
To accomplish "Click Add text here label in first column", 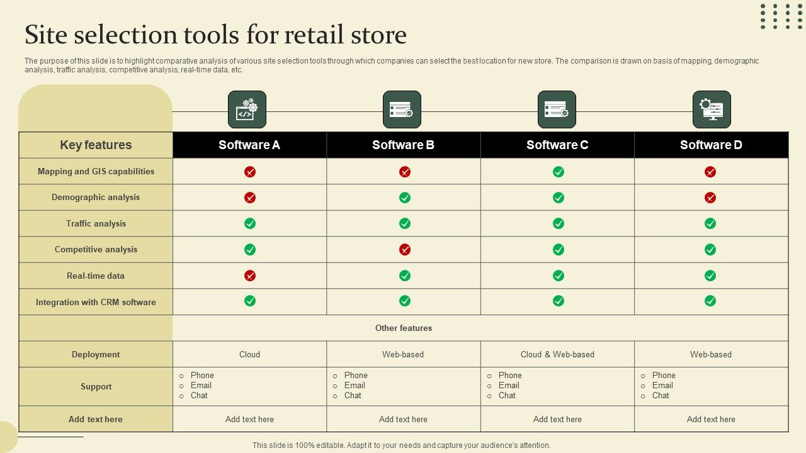I will (x=96, y=419).
